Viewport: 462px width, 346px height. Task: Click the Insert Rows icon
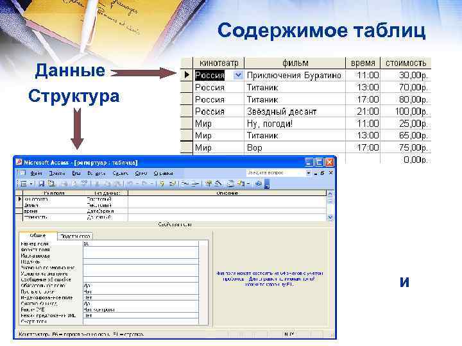coord(185,184)
